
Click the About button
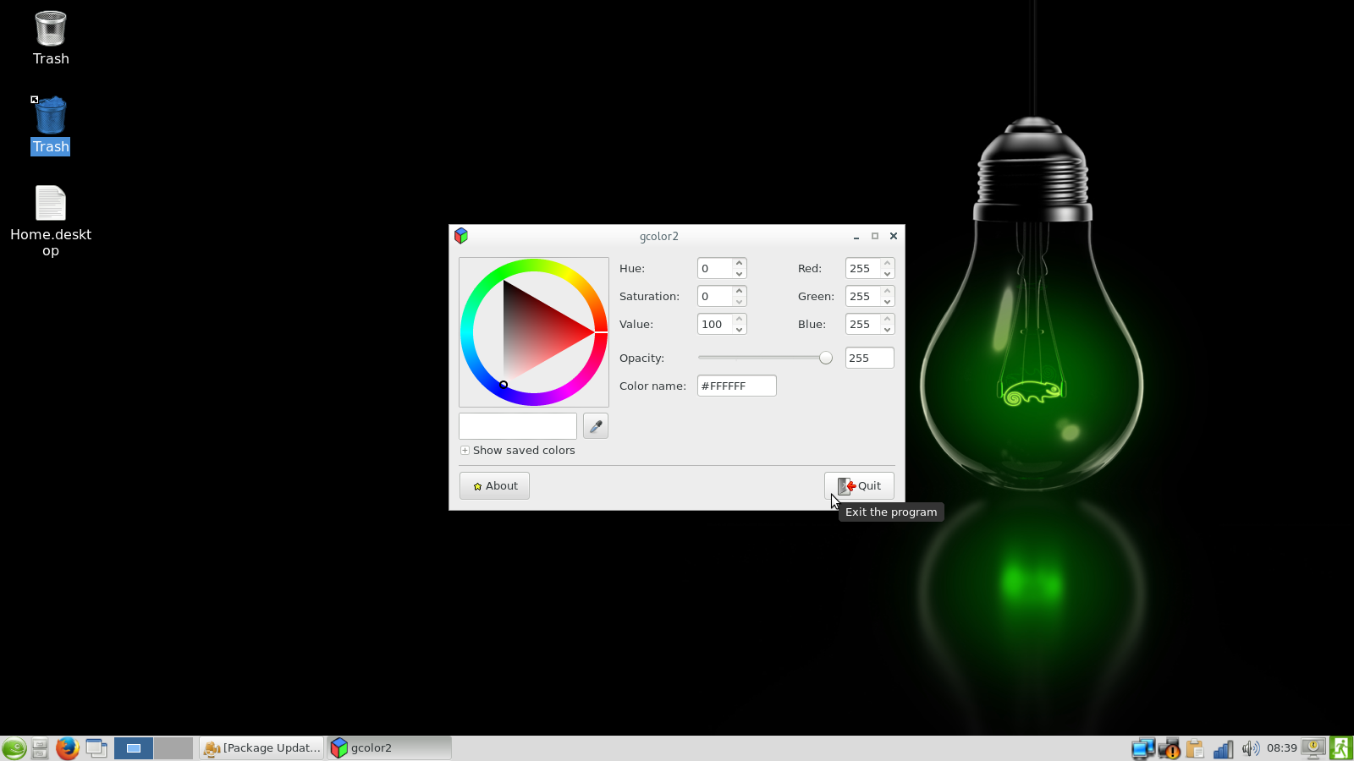coord(494,486)
